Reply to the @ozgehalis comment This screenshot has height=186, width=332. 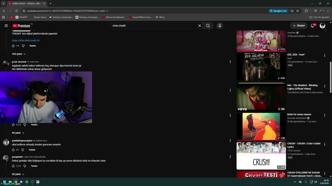[x=34, y=166]
